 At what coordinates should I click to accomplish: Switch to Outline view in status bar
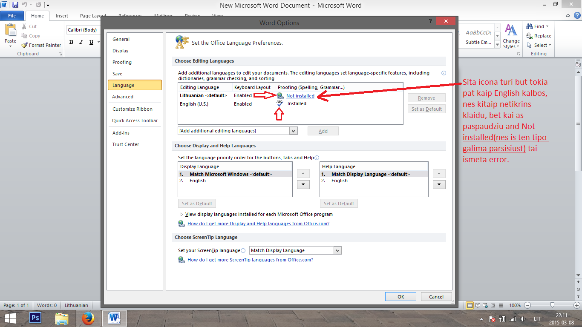tap(493, 305)
